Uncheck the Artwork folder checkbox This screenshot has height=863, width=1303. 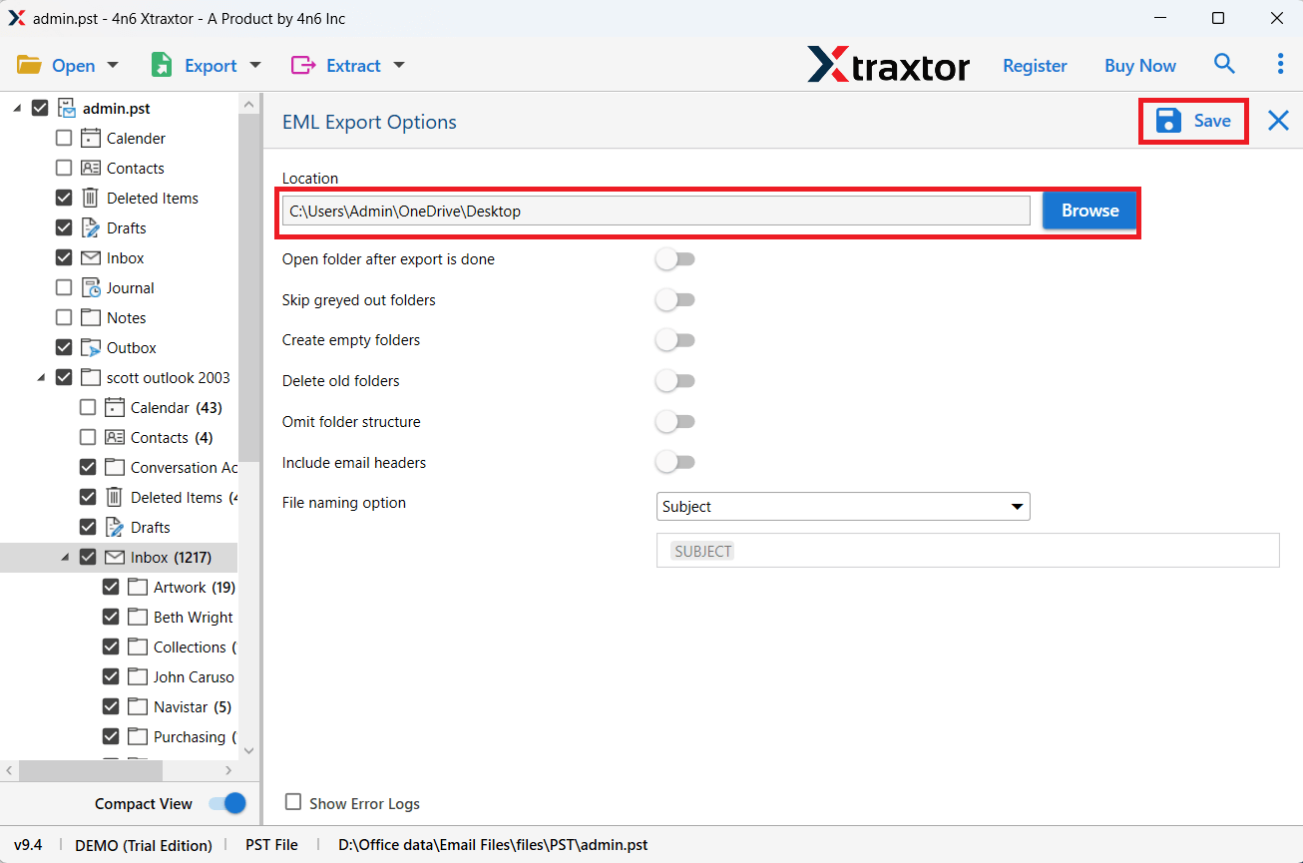(111, 588)
